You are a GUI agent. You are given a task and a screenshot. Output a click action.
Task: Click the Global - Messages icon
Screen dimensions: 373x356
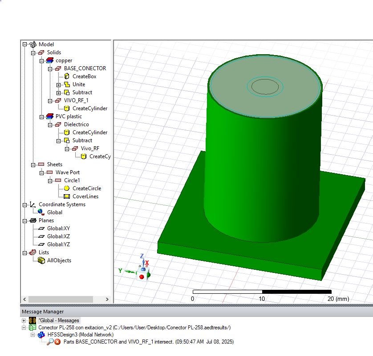(x=32, y=320)
